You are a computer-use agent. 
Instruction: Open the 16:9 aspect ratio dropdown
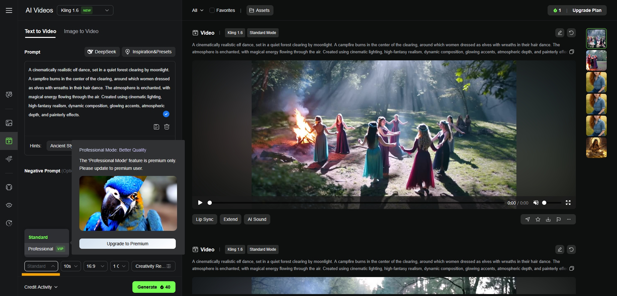[x=96, y=266]
